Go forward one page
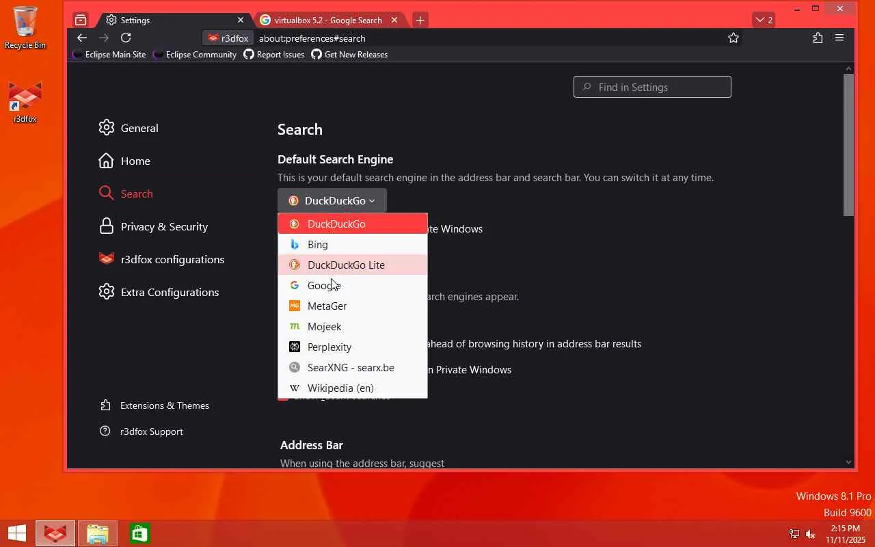The image size is (875, 547). coord(104,38)
